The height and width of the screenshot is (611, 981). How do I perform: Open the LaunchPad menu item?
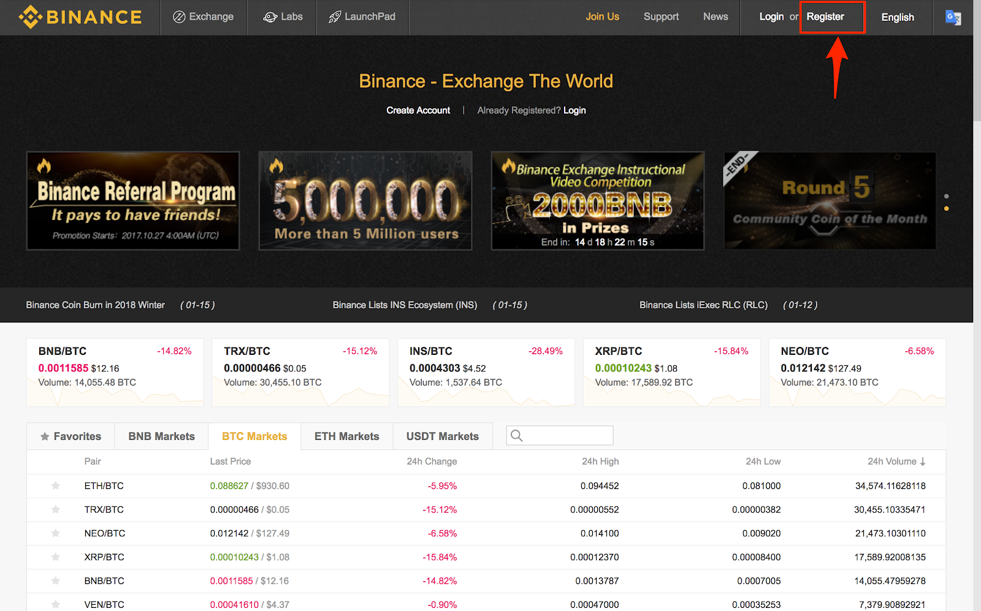click(362, 17)
